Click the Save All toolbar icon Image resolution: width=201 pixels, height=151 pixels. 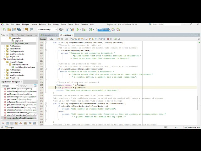point(19,30)
